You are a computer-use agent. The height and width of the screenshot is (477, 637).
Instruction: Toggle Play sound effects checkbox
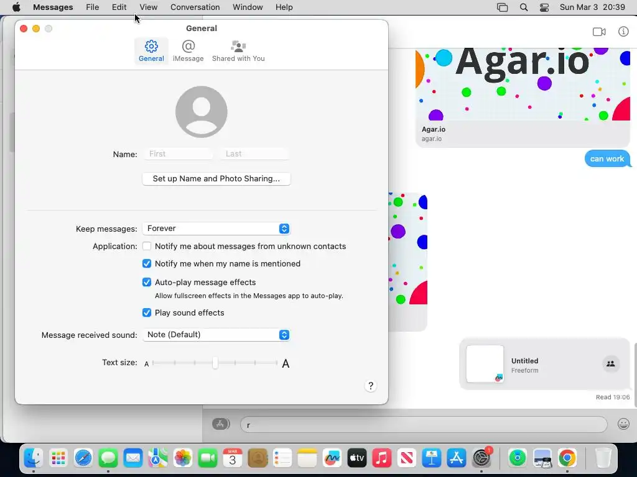coord(147,312)
